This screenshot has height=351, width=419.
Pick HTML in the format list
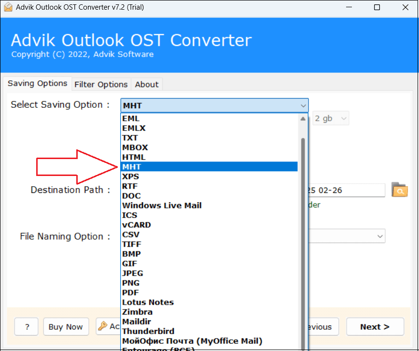click(209, 157)
